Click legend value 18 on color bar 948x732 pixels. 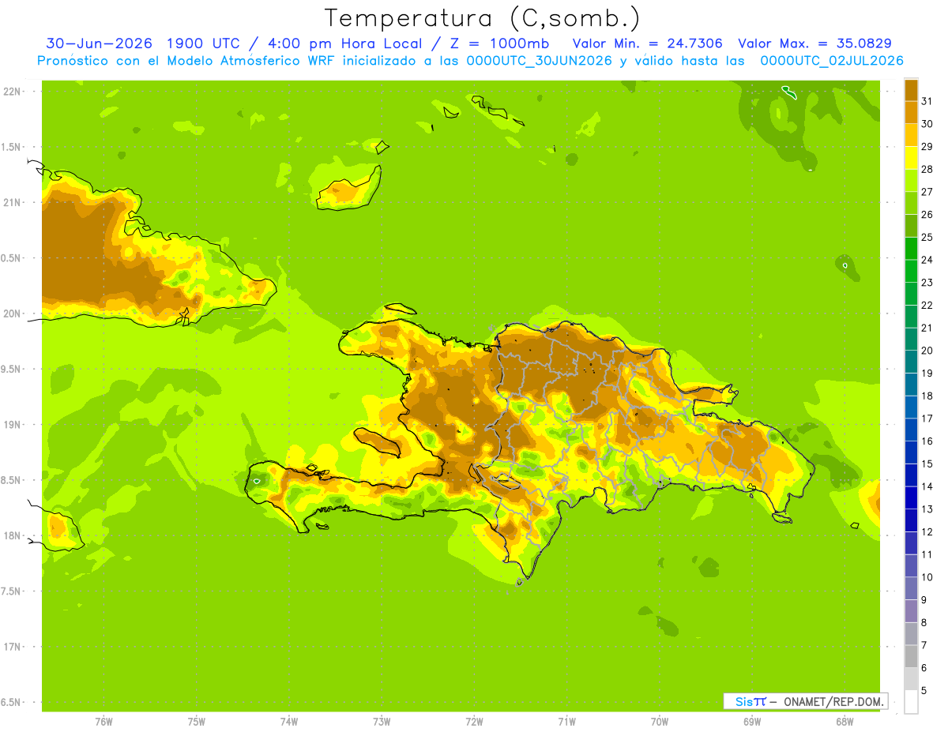click(927, 396)
